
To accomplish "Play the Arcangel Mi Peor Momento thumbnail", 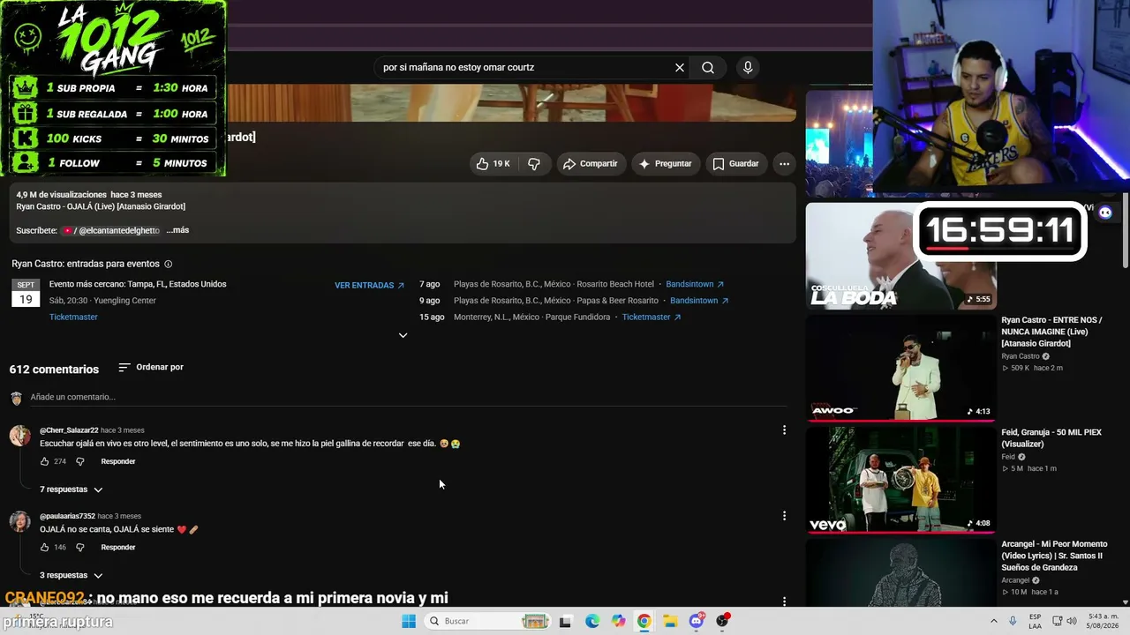I will click(900, 573).
